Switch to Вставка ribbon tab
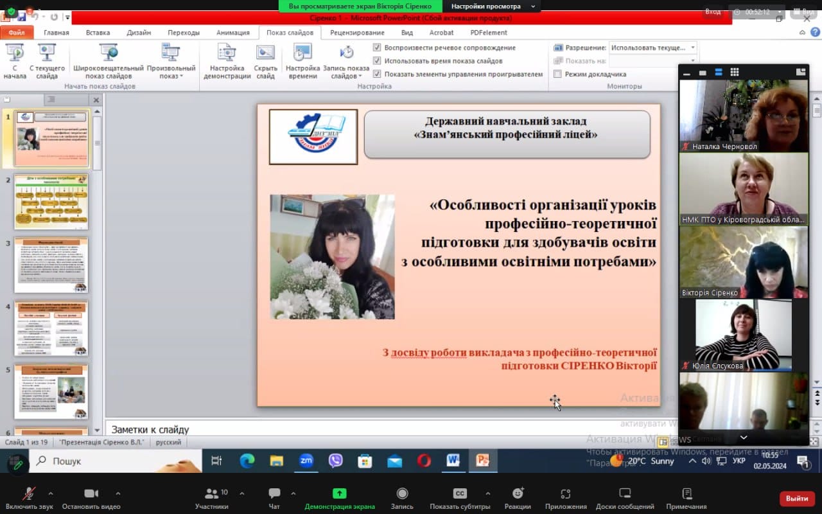822x514 pixels. point(98,33)
